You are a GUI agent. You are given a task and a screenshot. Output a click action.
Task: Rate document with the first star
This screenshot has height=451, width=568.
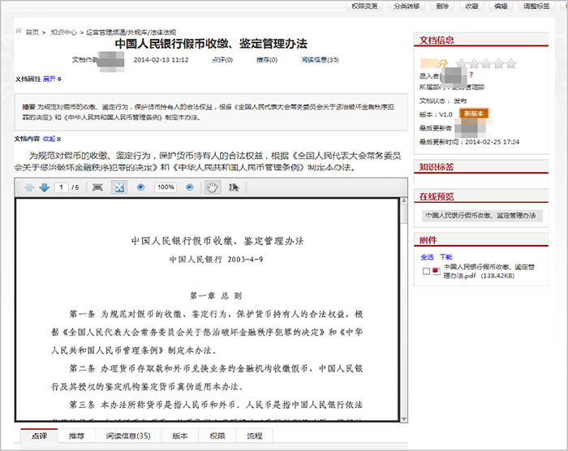tap(461, 64)
